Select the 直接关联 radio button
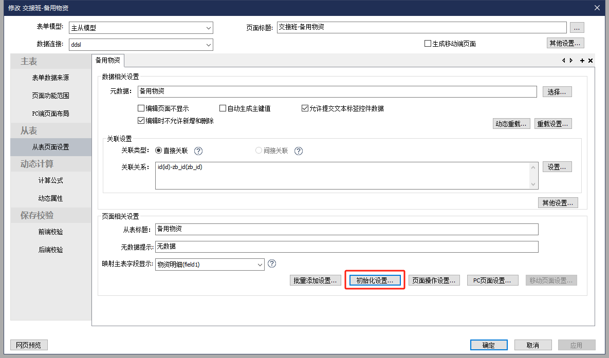 click(x=159, y=151)
